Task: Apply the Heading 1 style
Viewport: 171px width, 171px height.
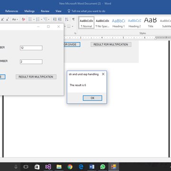Action: pyautogui.click(x=118, y=23)
